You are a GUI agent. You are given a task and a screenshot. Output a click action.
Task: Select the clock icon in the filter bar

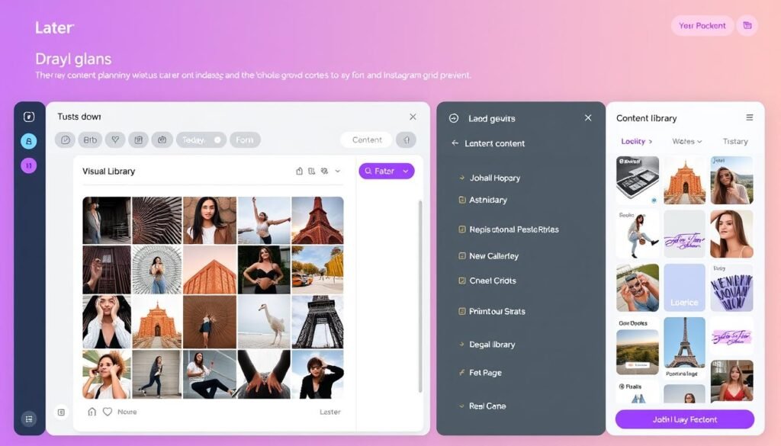tap(65, 140)
